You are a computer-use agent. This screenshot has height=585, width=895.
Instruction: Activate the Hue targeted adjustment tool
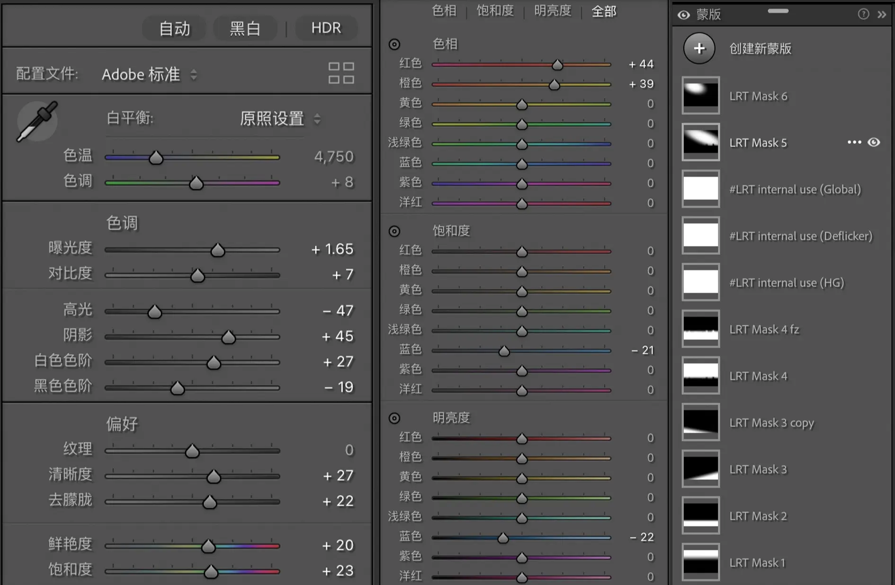pyautogui.click(x=394, y=44)
